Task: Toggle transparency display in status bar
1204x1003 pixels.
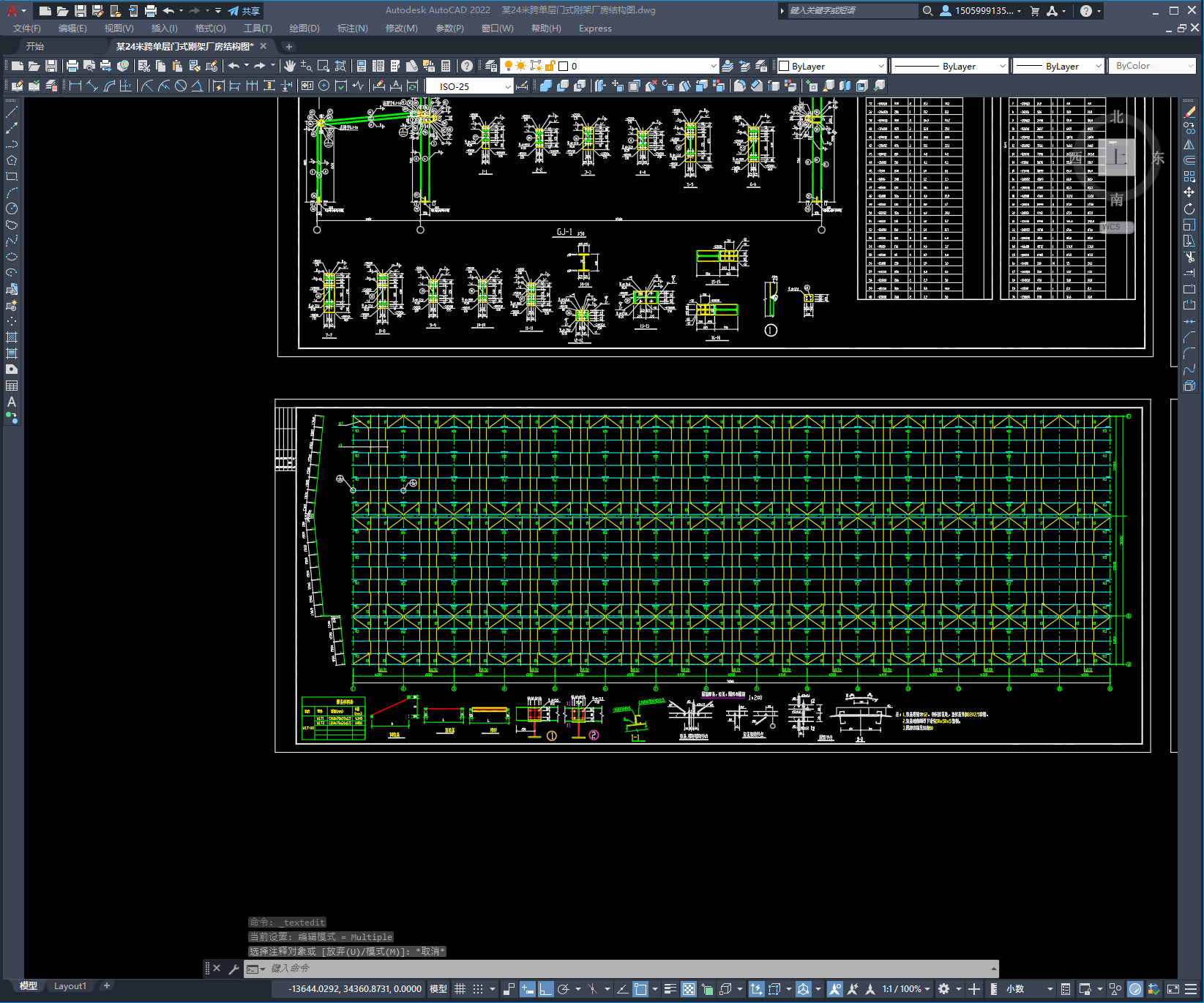Action: (x=689, y=989)
